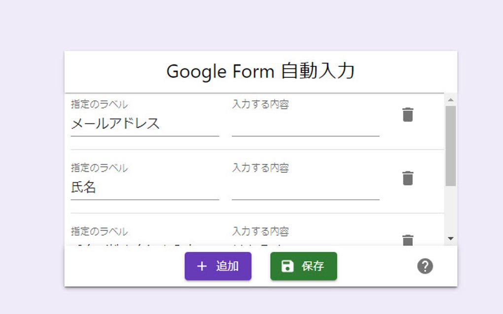Click the scrollbar thumb on the right
This screenshot has width=503, height=314.
point(449,138)
